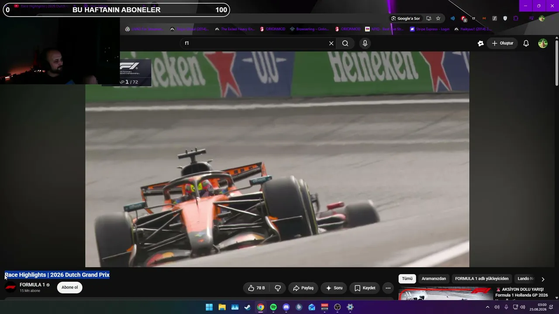Open FORMULA 1 channel name link
Viewport: 559px width, 314px height.
point(32,285)
